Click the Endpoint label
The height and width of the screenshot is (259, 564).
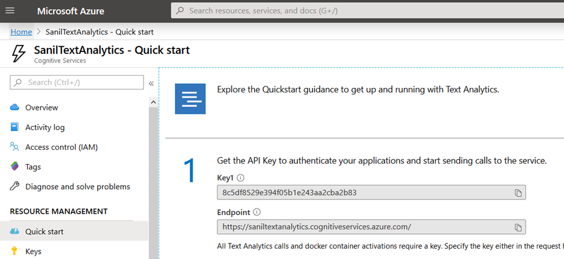point(234,212)
